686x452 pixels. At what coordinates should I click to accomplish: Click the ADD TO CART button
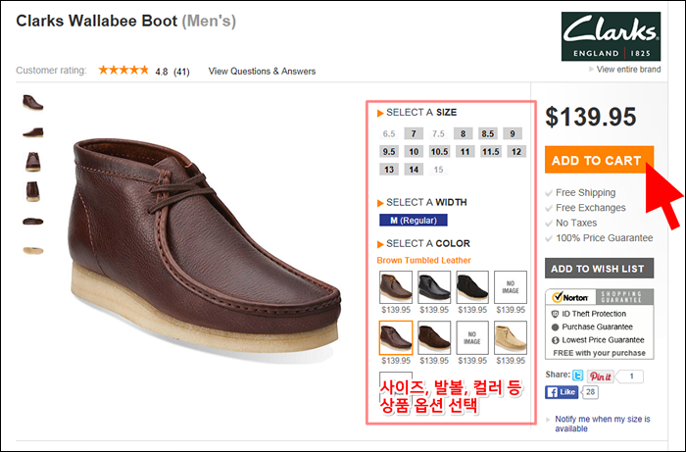(599, 160)
